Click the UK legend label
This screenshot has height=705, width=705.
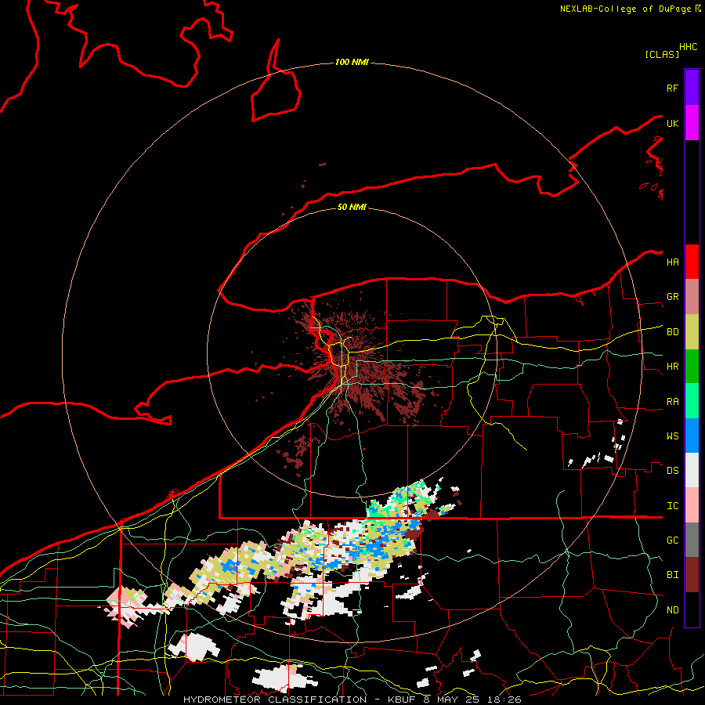coord(672,123)
